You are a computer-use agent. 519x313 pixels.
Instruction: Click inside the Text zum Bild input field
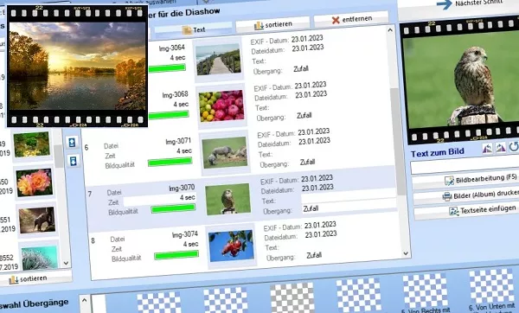pos(465,165)
